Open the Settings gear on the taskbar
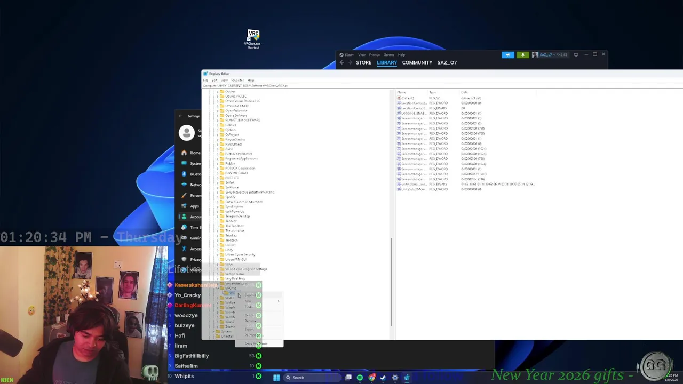683x384 pixels. click(395, 378)
